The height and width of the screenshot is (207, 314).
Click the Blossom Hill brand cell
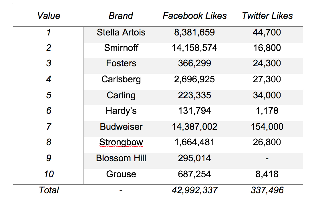pyautogui.click(x=121, y=158)
